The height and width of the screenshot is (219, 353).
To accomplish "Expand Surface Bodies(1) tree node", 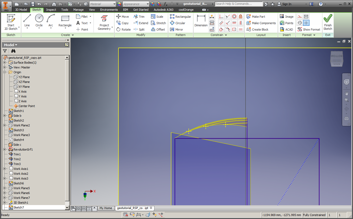I will pyautogui.click(x=4, y=63).
